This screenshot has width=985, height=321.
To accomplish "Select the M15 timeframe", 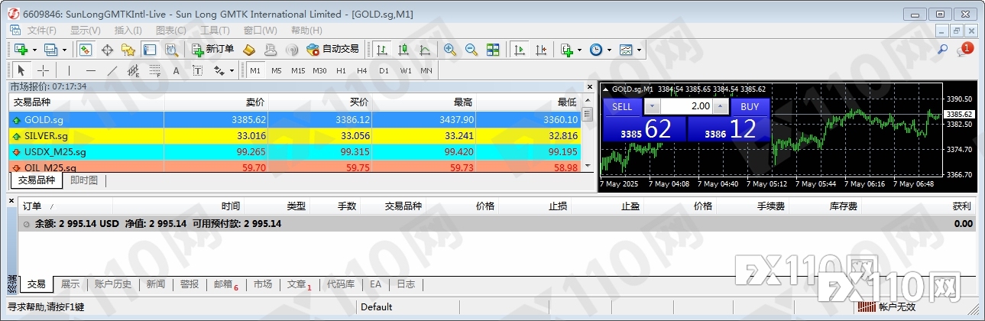I will [298, 70].
